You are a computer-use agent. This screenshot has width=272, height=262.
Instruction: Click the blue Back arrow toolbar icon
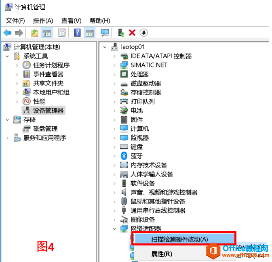tap(7, 33)
